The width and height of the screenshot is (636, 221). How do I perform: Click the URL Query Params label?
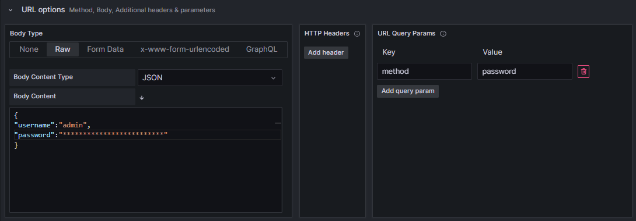(x=407, y=34)
